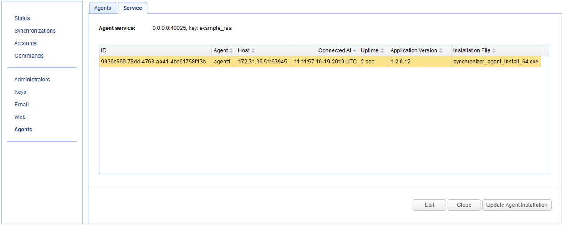
Task: Open the Accounts section
Action: coord(25,43)
